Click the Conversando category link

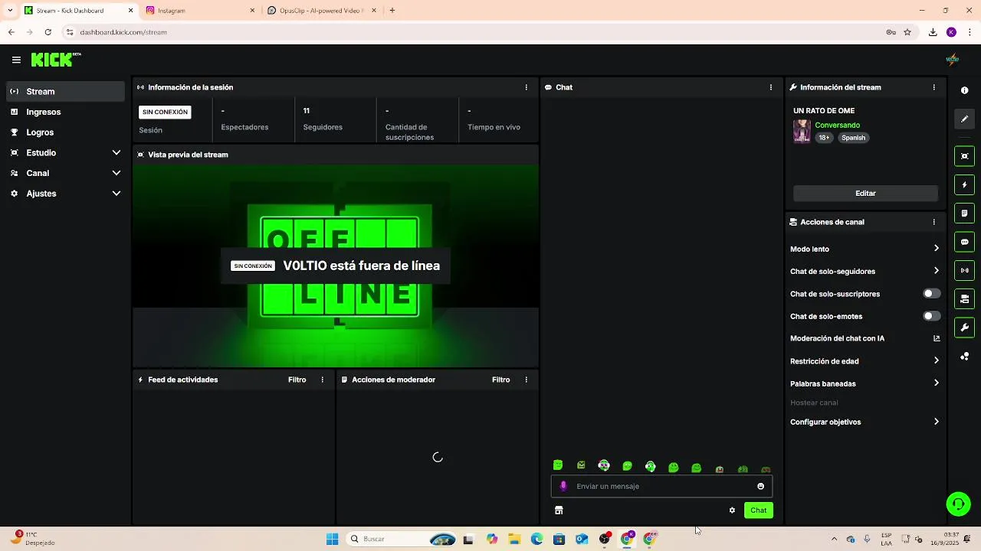coord(838,125)
